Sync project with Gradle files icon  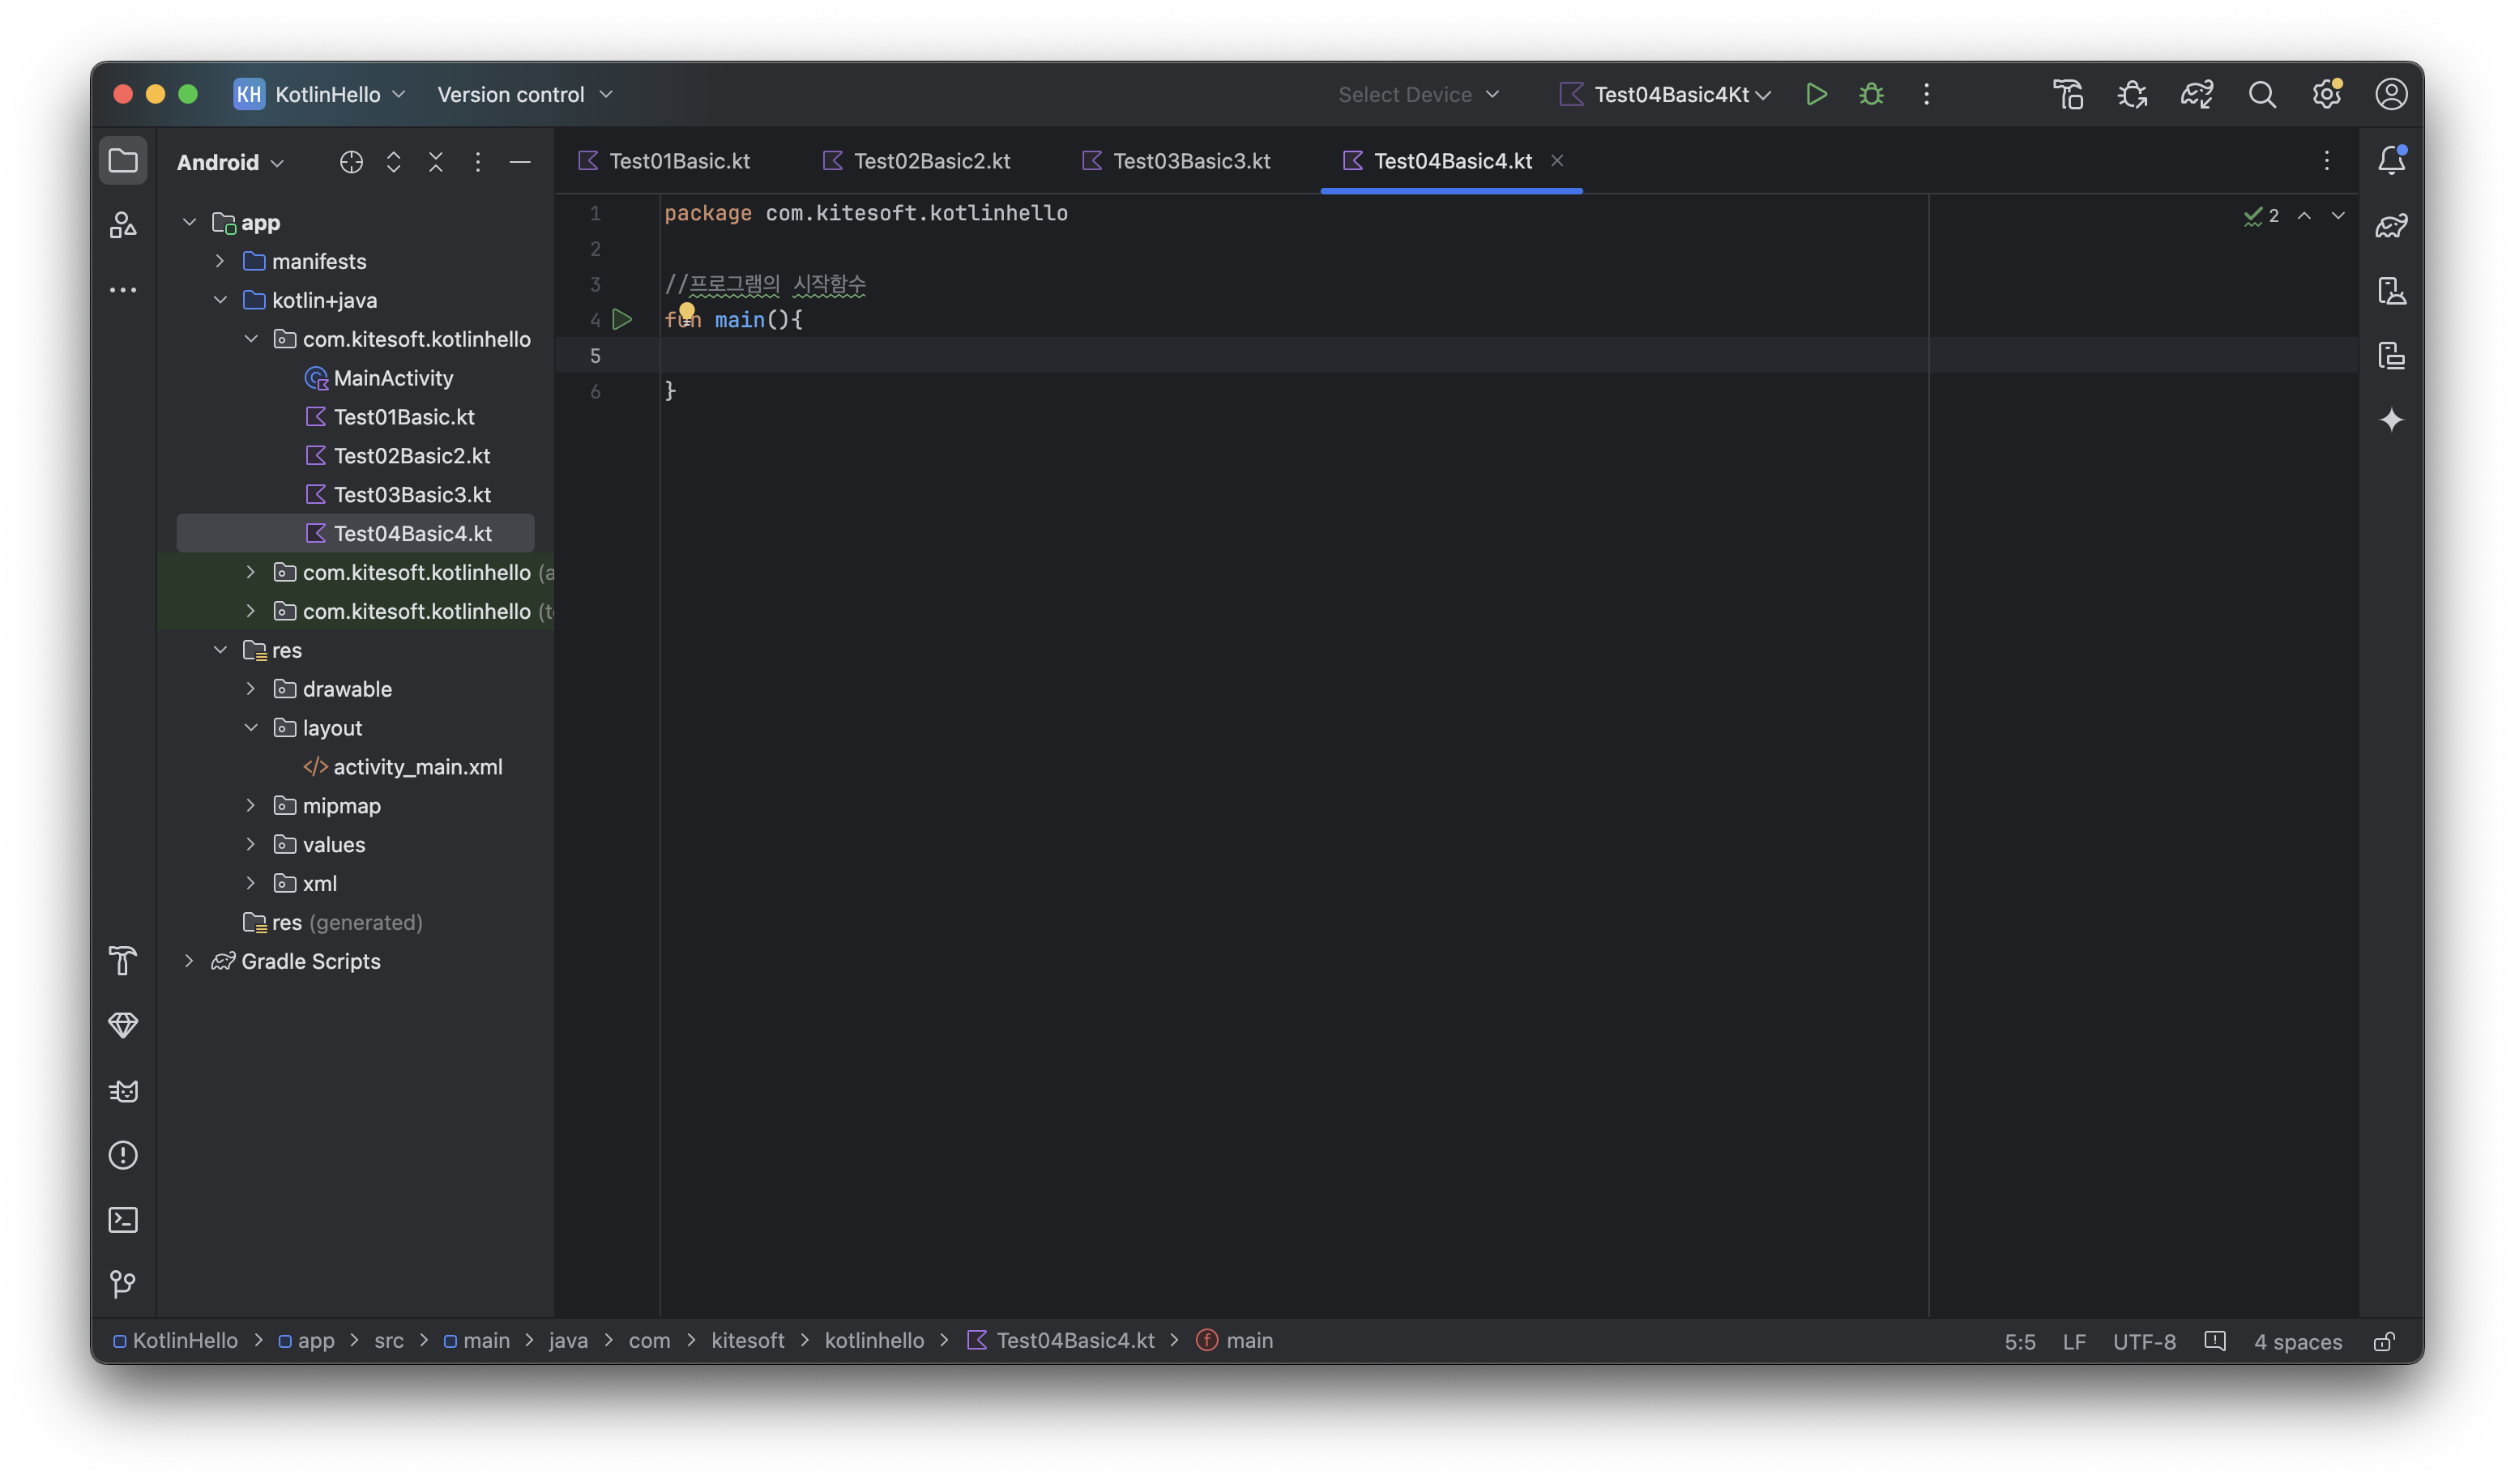[x=2196, y=94]
